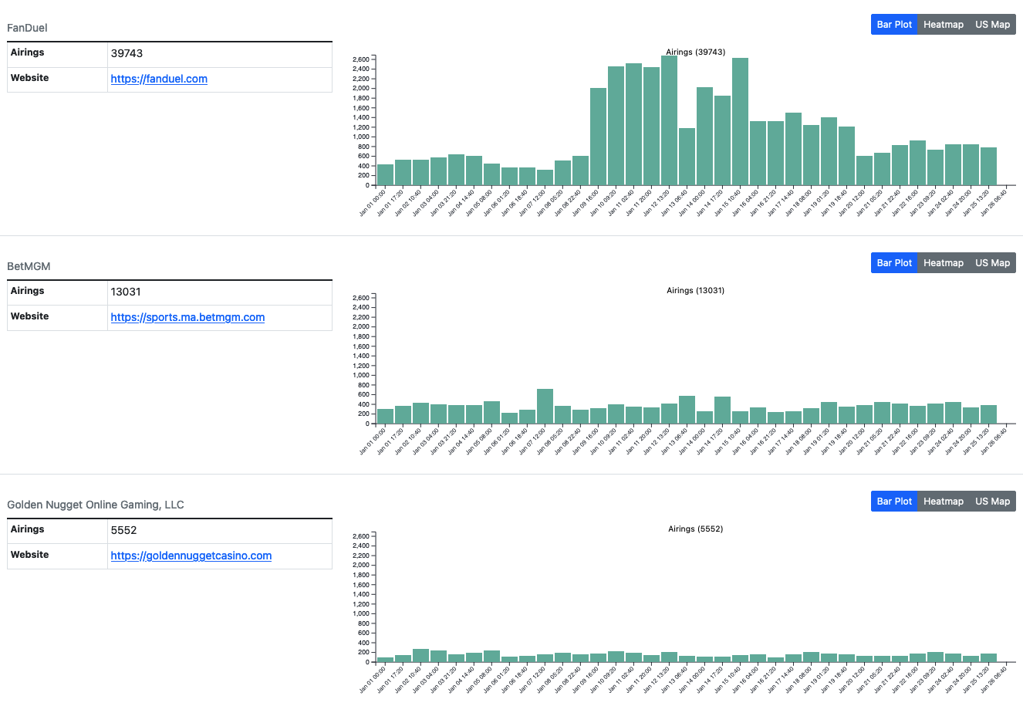Open the fanduel.com website link
Image resolution: width=1023 pixels, height=706 pixels.
pyautogui.click(x=159, y=79)
